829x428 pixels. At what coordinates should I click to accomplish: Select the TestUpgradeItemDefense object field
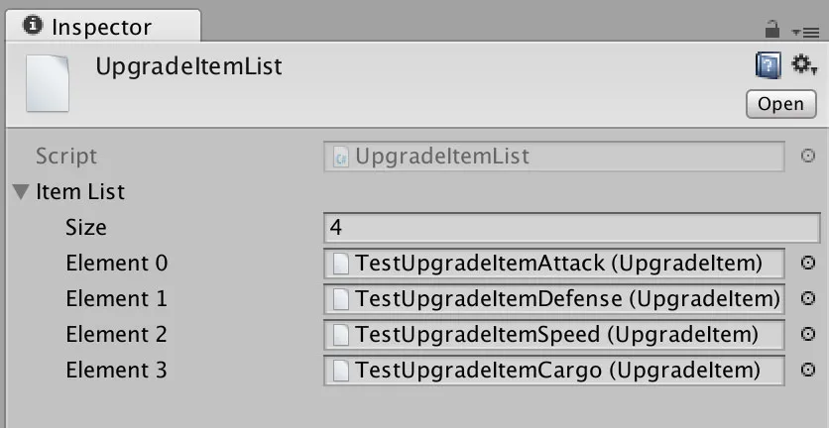point(554,299)
